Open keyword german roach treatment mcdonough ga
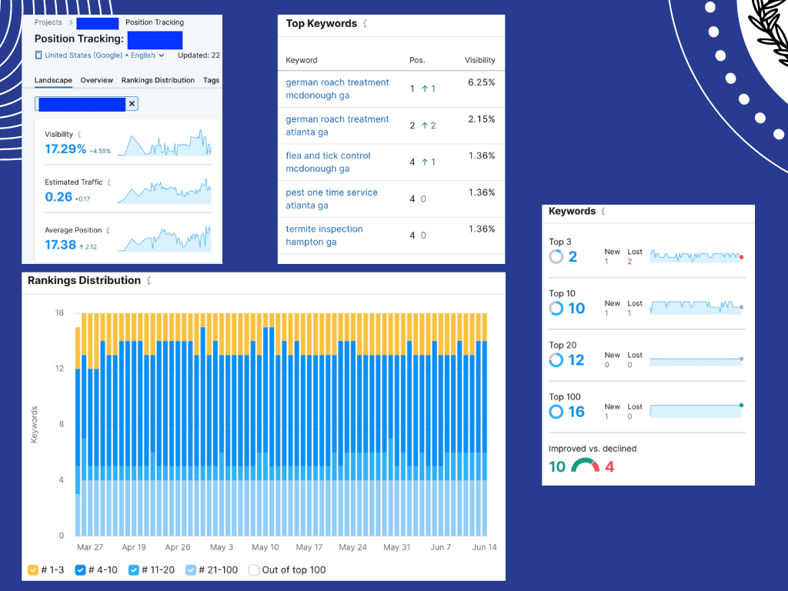788x591 pixels. pos(337,89)
